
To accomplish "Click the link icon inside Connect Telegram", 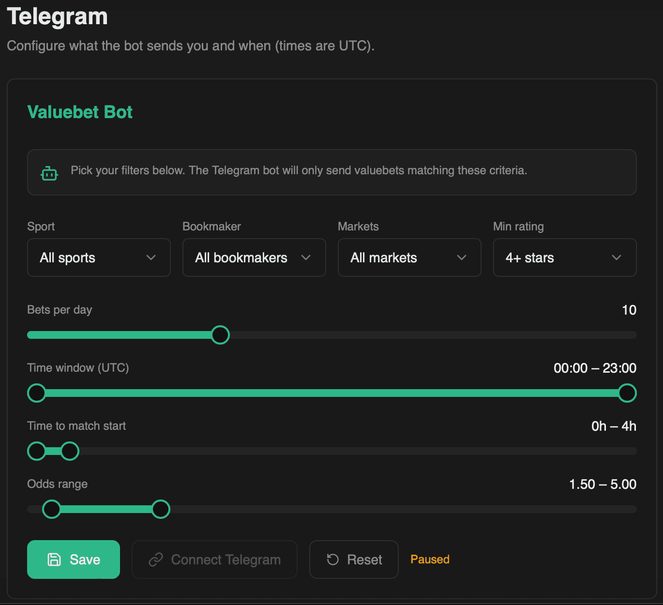I will (x=155, y=559).
